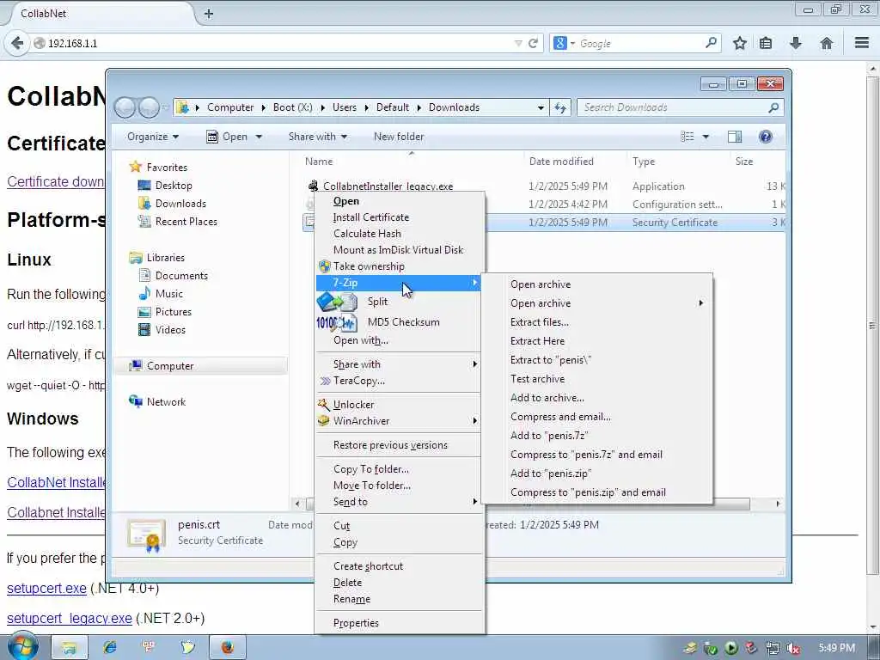The height and width of the screenshot is (660, 880).
Task: Select Add to "penis.zip" option
Action: [x=551, y=474]
